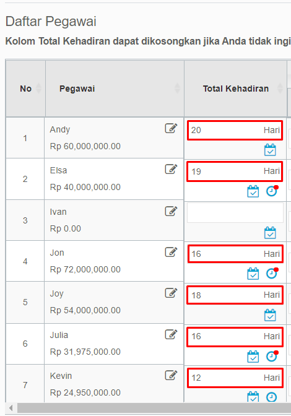291x416 pixels.
Task: Open Jon's calendar attendance icon
Action: (253, 274)
